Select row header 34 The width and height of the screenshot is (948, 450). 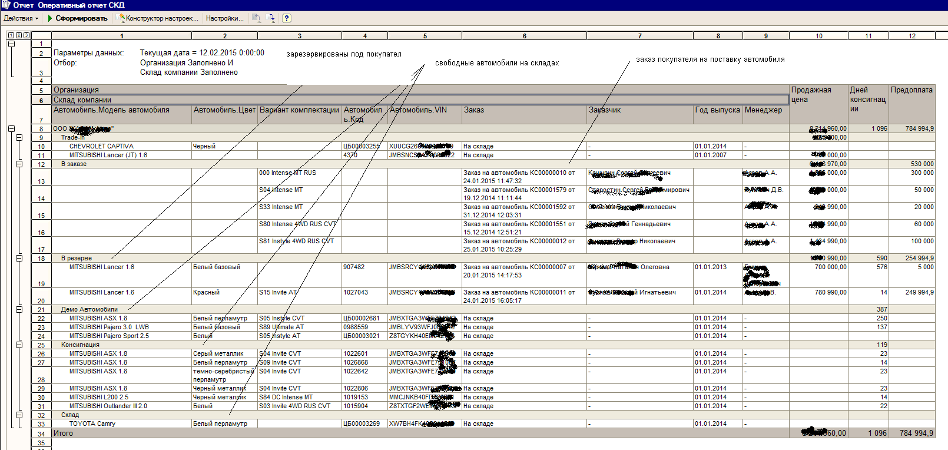click(x=41, y=434)
